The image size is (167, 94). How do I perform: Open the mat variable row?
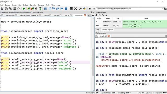point(131,26)
